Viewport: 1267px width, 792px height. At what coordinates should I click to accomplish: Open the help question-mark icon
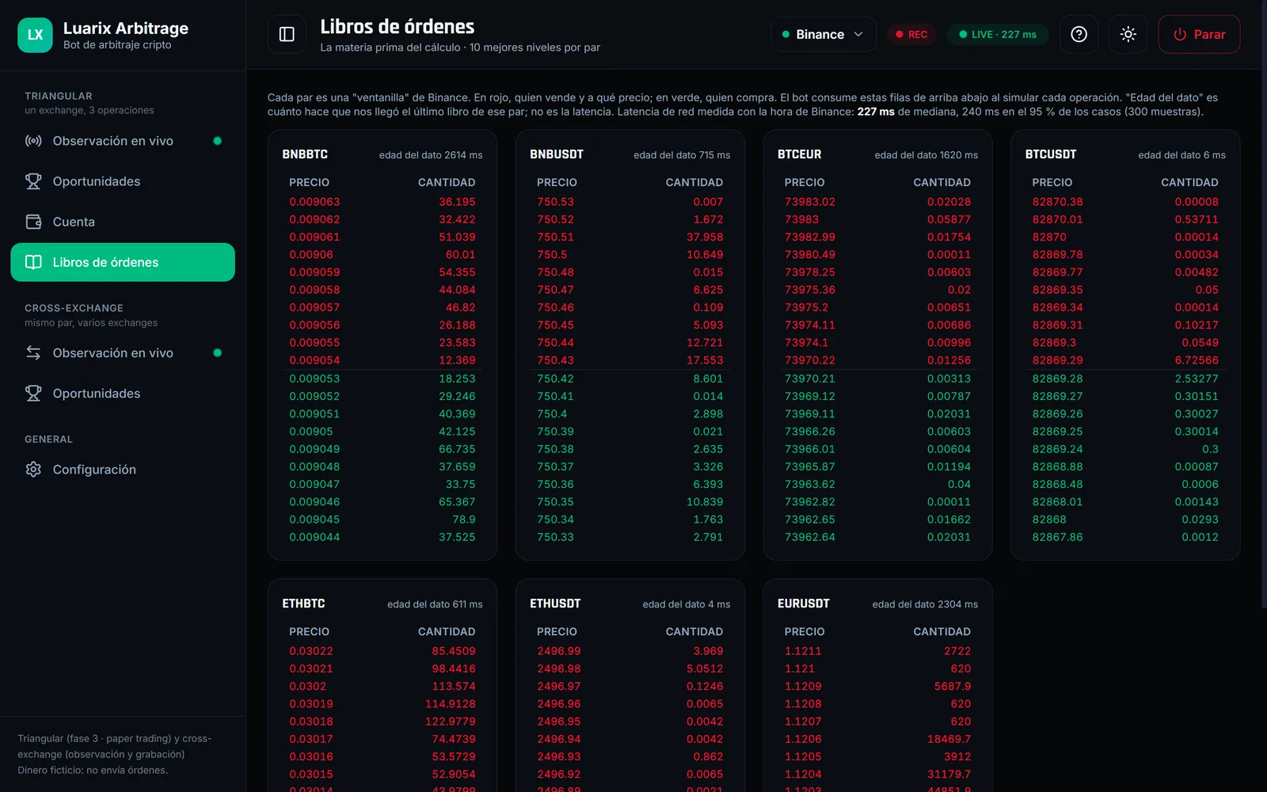pos(1079,34)
